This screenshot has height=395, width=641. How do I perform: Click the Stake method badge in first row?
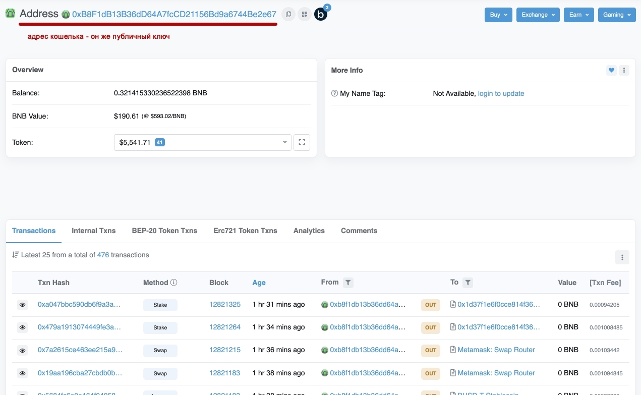[x=160, y=305]
